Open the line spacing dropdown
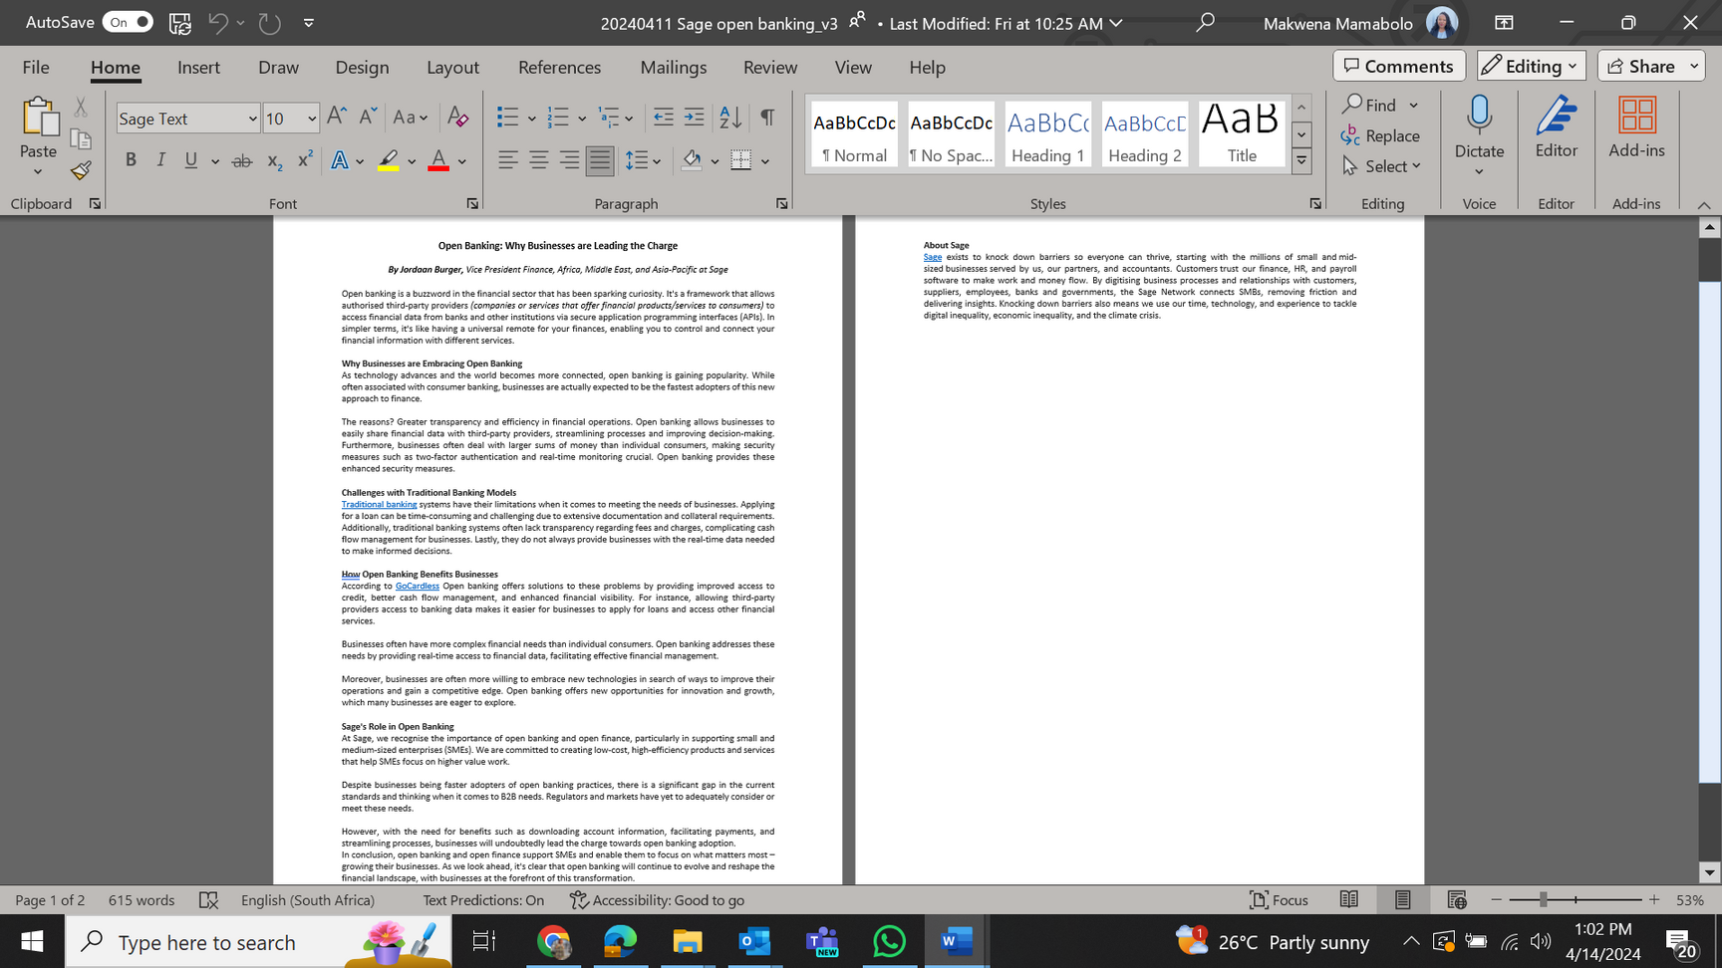Viewport: 1722px width, 968px height. pyautogui.click(x=643, y=160)
